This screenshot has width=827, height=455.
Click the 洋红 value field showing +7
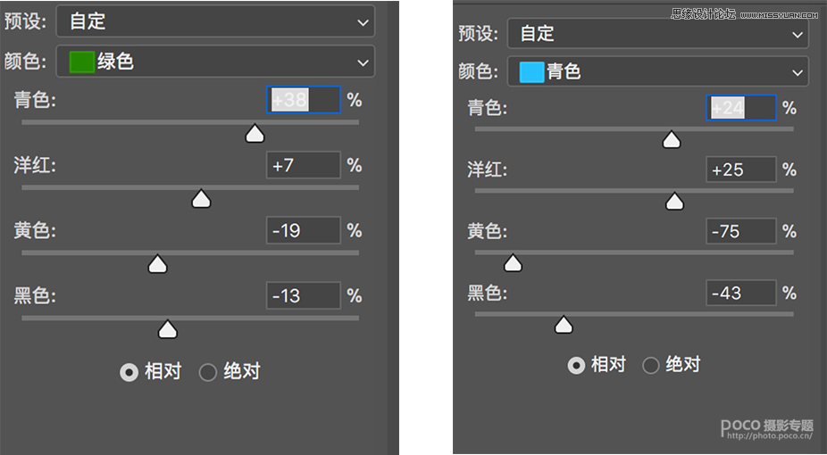point(303,165)
